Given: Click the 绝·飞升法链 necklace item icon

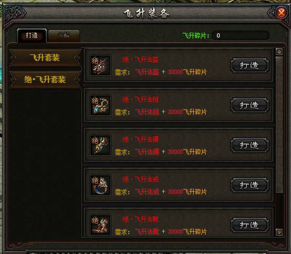Looking at the screenshot, I should point(100,105).
